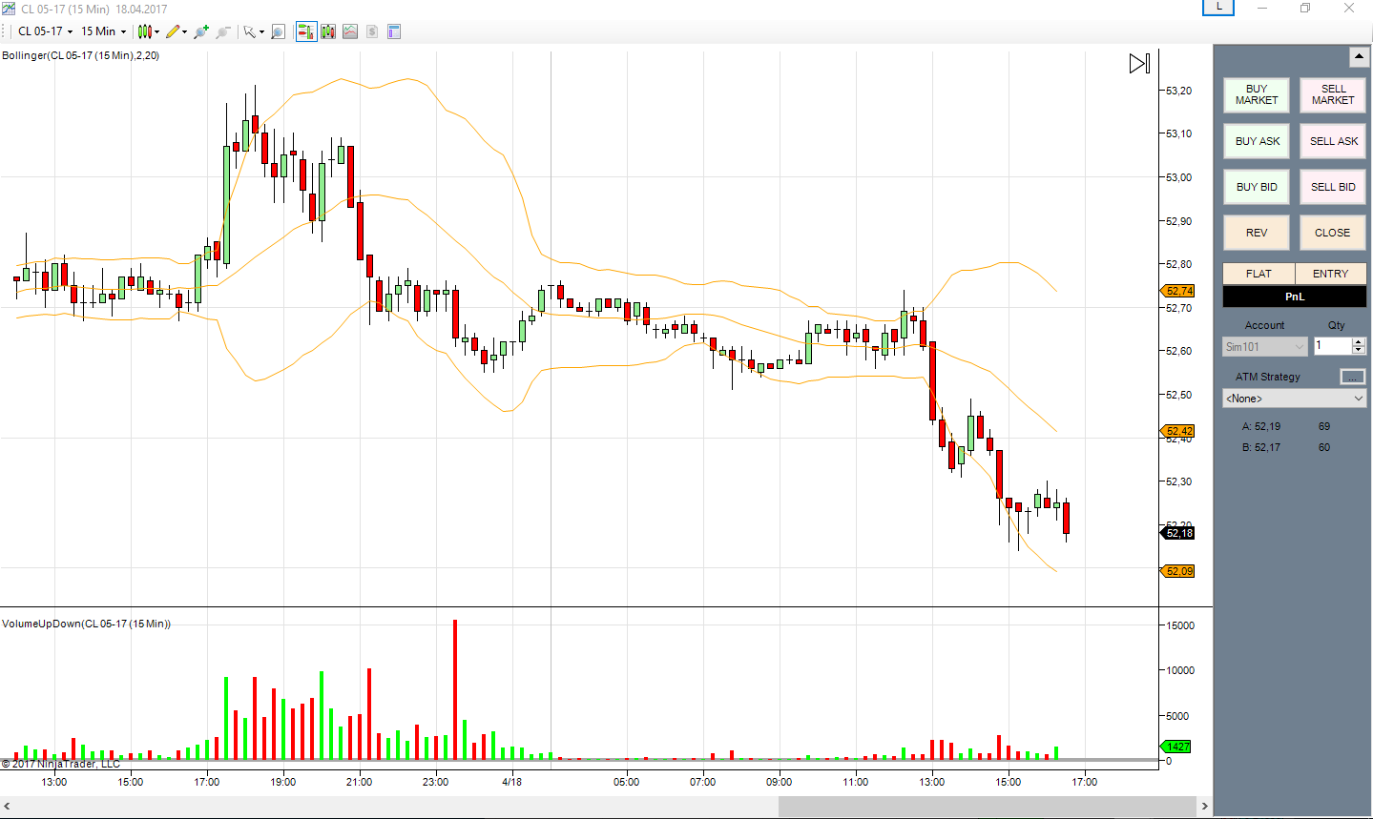Click the zoom in magnifier with plus
Image resolution: width=1373 pixels, height=819 pixels.
(201, 31)
